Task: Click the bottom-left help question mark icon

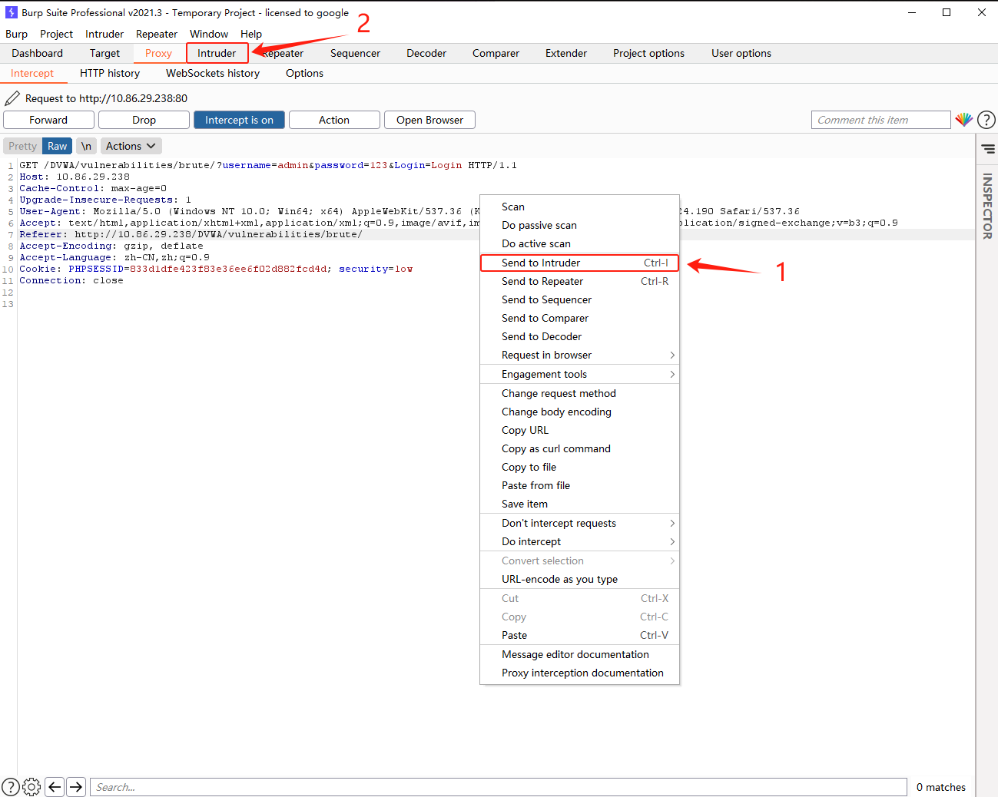Action: [x=11, y=787]
